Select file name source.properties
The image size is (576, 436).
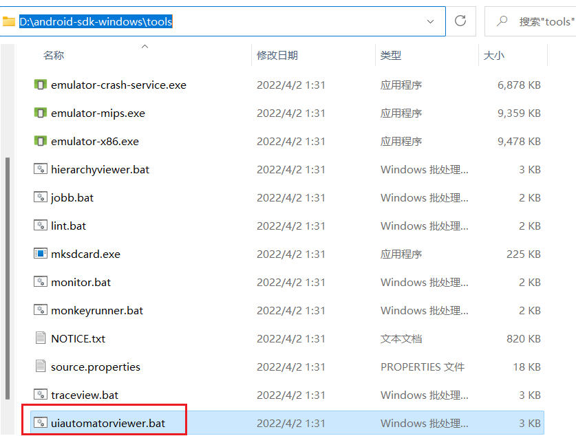point(96,367)
